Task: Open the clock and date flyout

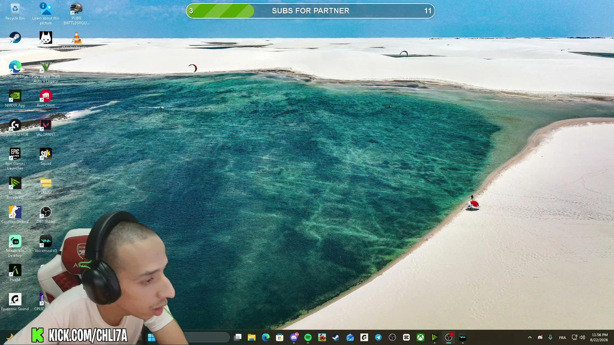Action: (x=600, y=337)
